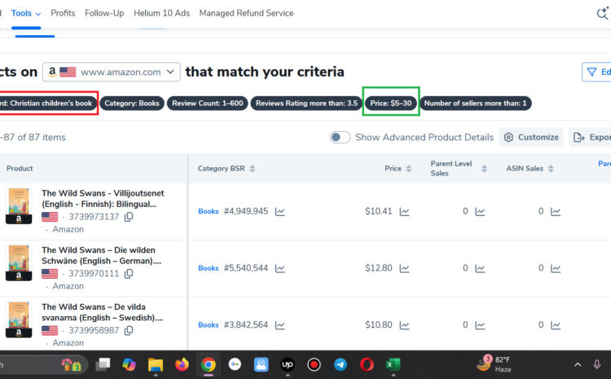This screenshot has height=379, width=611.
Task: Click the De vilda svanarna book cover thumbnail
Action: coord(19,320)
